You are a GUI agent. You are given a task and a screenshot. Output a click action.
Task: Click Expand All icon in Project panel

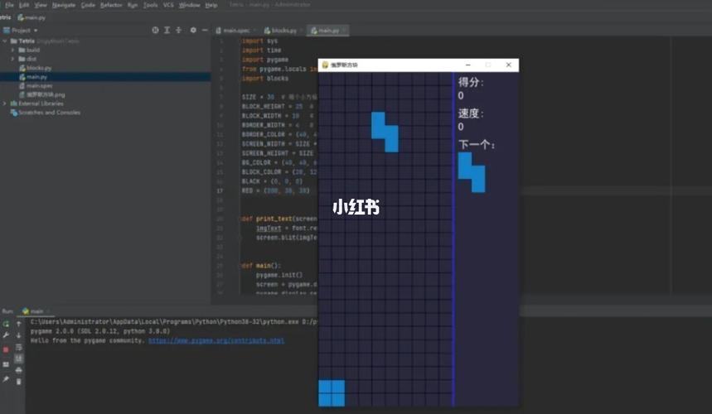(x=167, y=30)
